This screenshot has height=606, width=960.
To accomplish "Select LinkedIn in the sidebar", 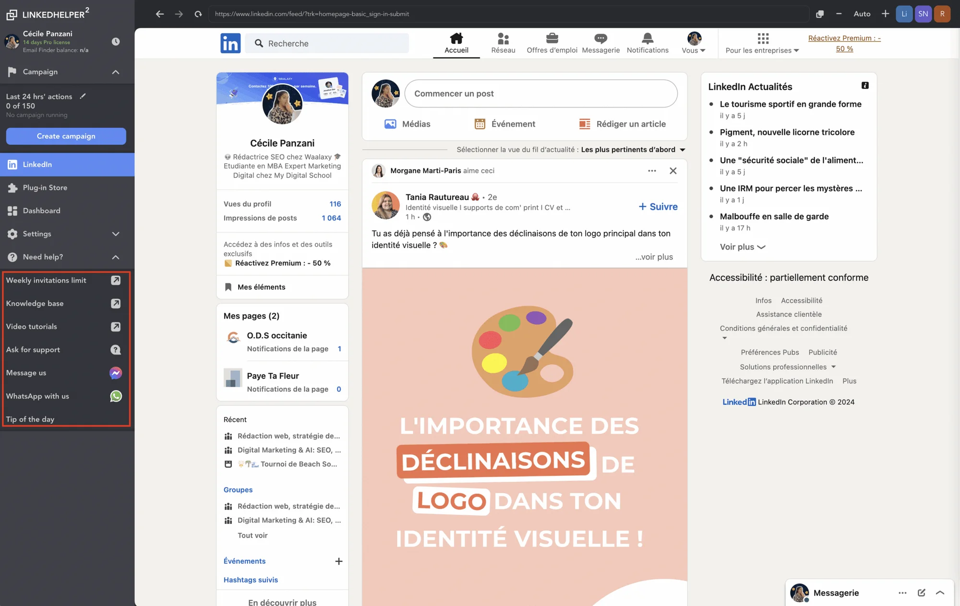I will [67, 165].
